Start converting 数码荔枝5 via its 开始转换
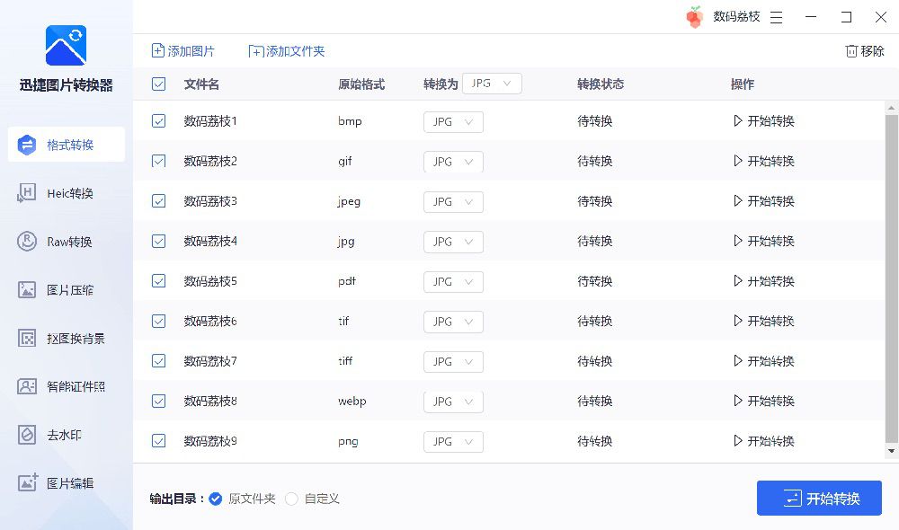The width and height of the screenshot is (899, 530). pos(763,281)
